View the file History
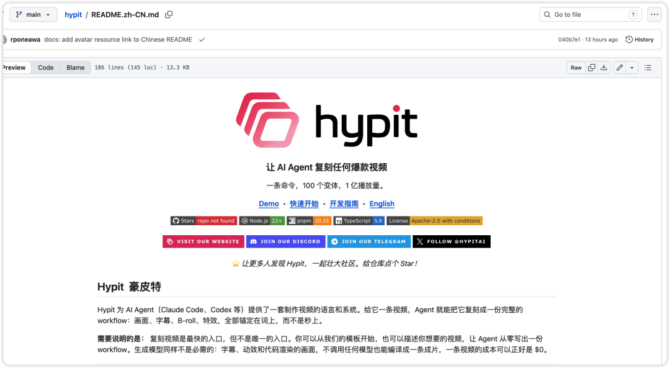670x368 pixels. coord(640,39)
